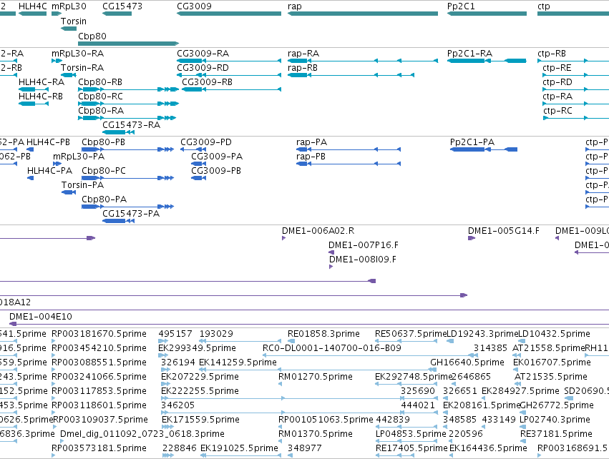The image size is (609, 459).
Task: Click the ctp-RD transcript label
Action: tap(557, 82)
